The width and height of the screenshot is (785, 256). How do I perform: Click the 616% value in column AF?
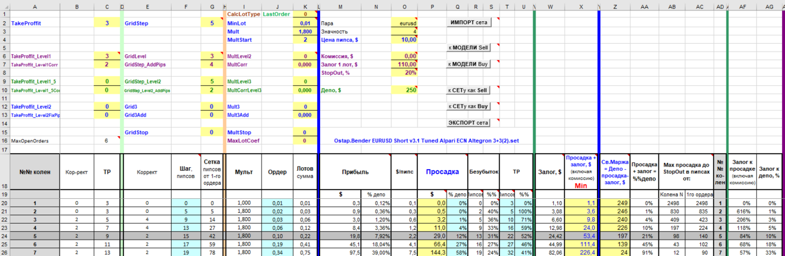click(x=742, y=210)
